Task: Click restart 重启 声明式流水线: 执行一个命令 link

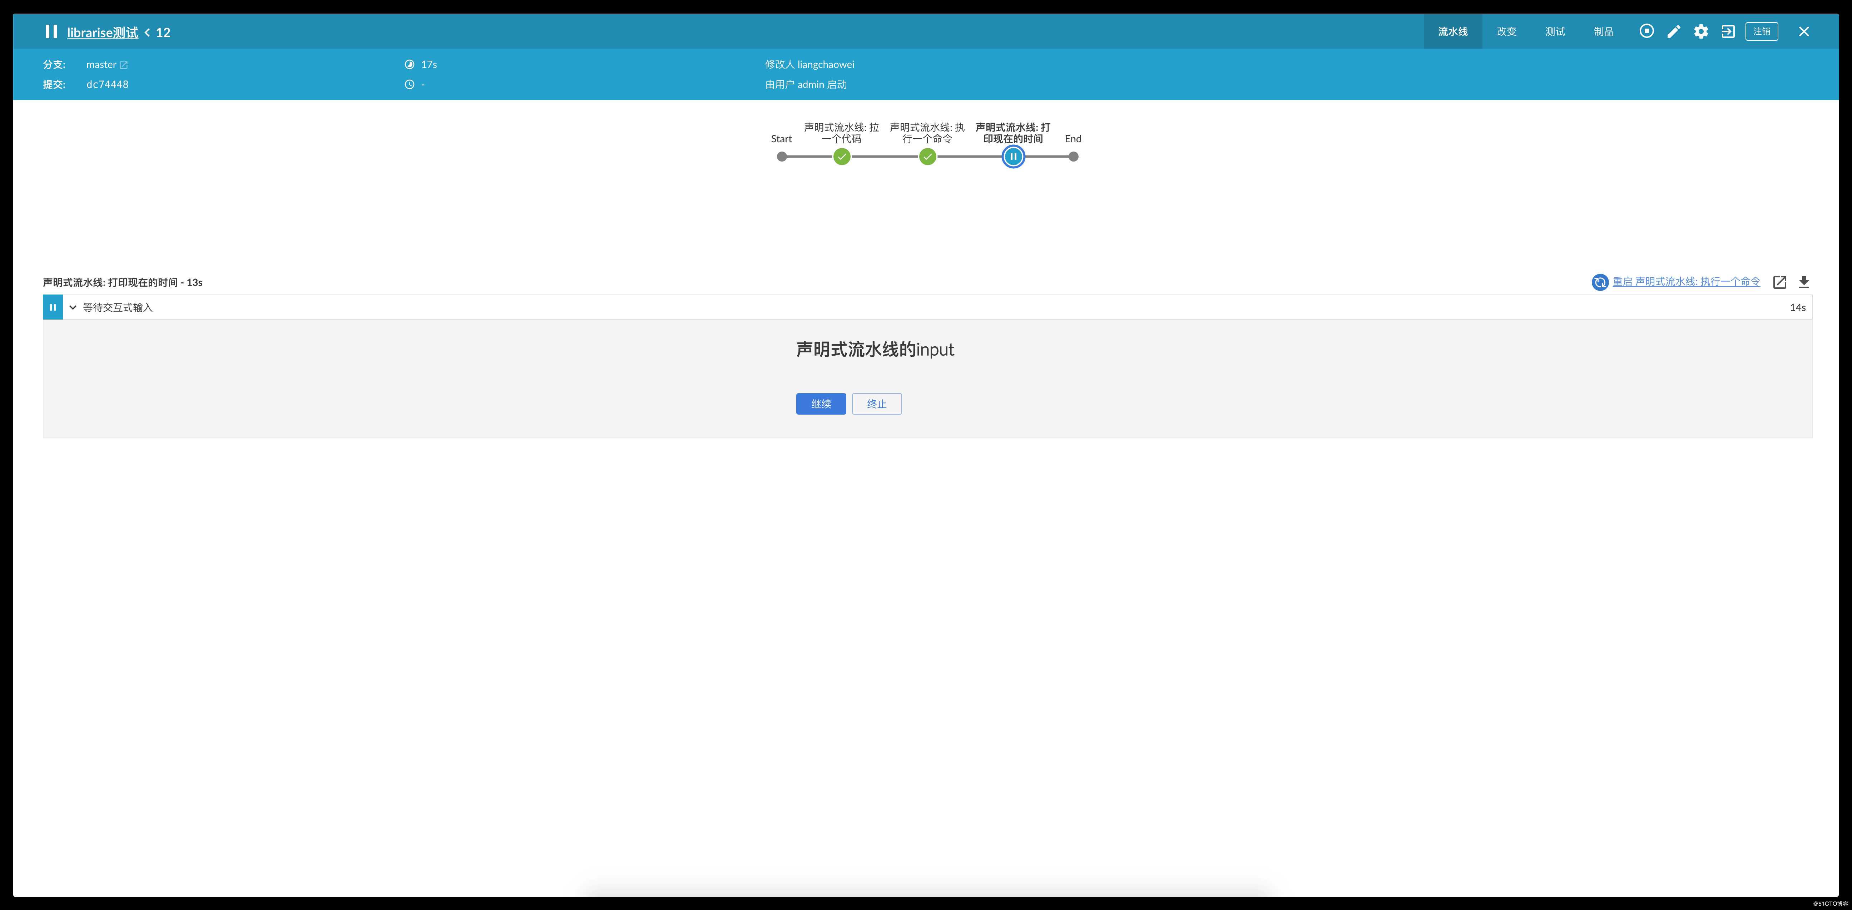Action: pos(1686,282)
